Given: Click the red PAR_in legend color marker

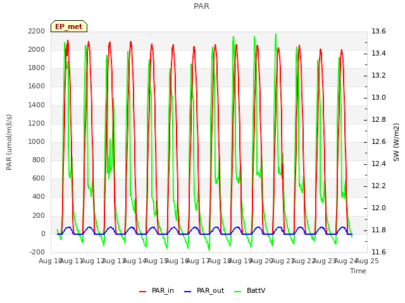Looking at the screenshot, I should click(143, 292).
